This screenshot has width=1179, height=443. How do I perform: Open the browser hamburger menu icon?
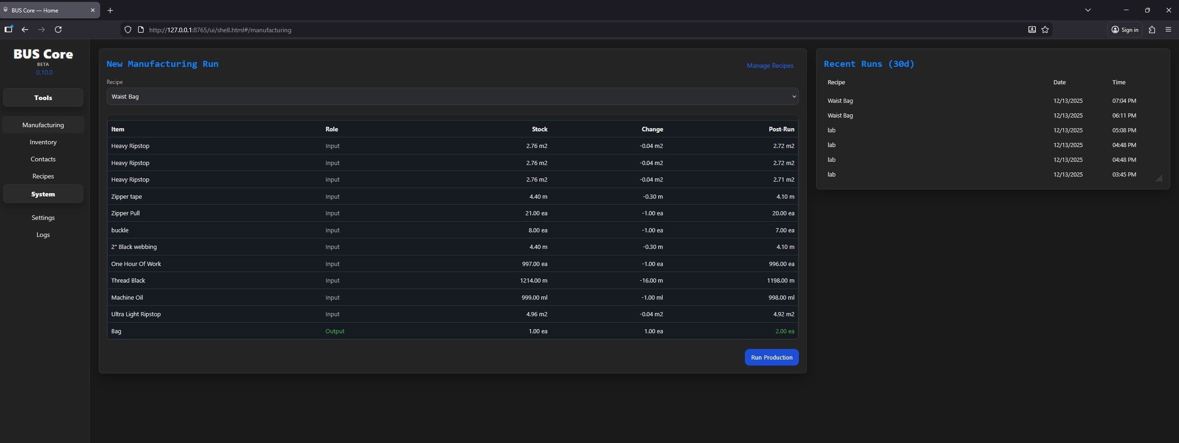[x=1169, y=30]
